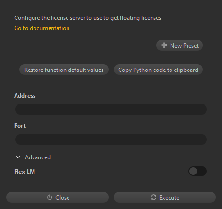Restore function default values

(64, 70)
